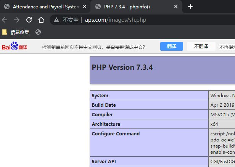Reload the current page

click(29, 20)
